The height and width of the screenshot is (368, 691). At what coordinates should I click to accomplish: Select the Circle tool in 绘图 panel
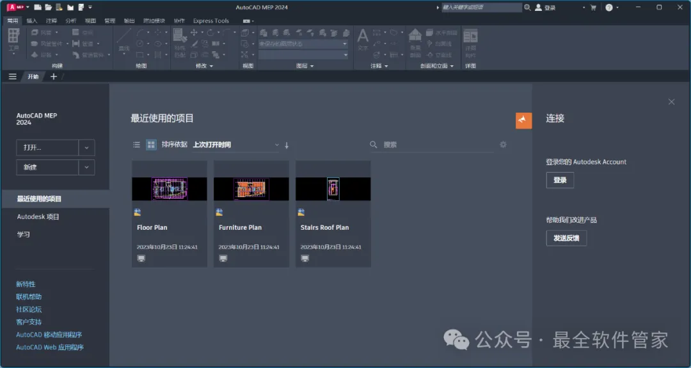coord(139,44)
